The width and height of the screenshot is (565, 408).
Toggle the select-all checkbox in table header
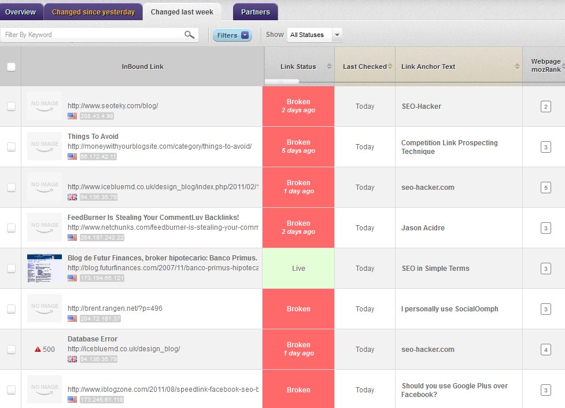tap(11, 67)
